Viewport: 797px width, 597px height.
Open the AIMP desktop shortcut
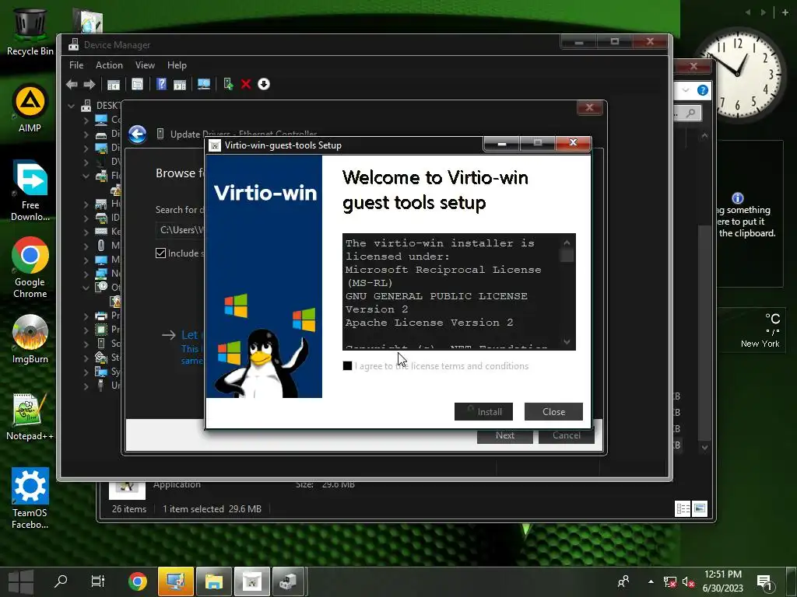(x=30, y=109)
